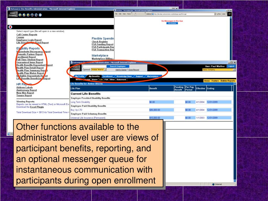Open the Marketplace tab
Viewport: 268px width, 201px height.
pyautogui.click(x=153, y=76)
